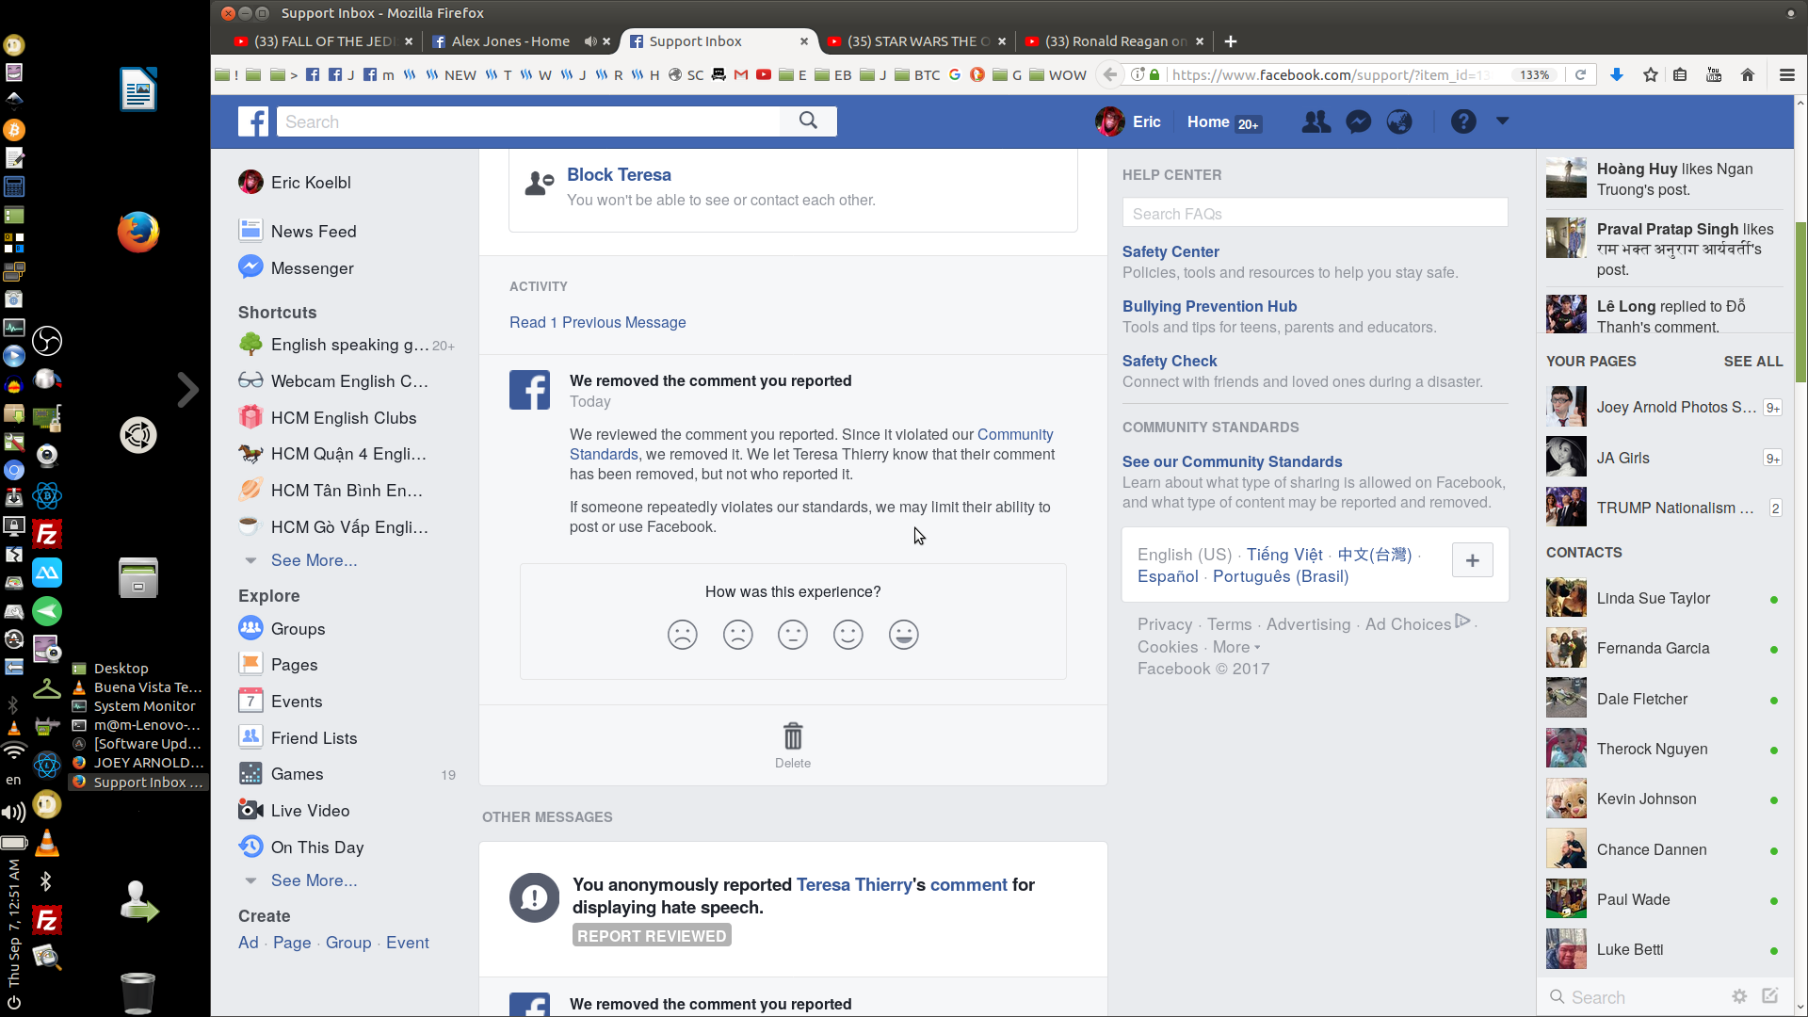Click the search magnifier button
The width and height of the screenshot is (1808, 1017).
click(808, 121)
